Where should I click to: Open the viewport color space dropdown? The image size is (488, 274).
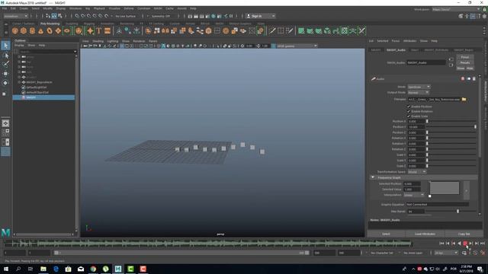(297, 46)
